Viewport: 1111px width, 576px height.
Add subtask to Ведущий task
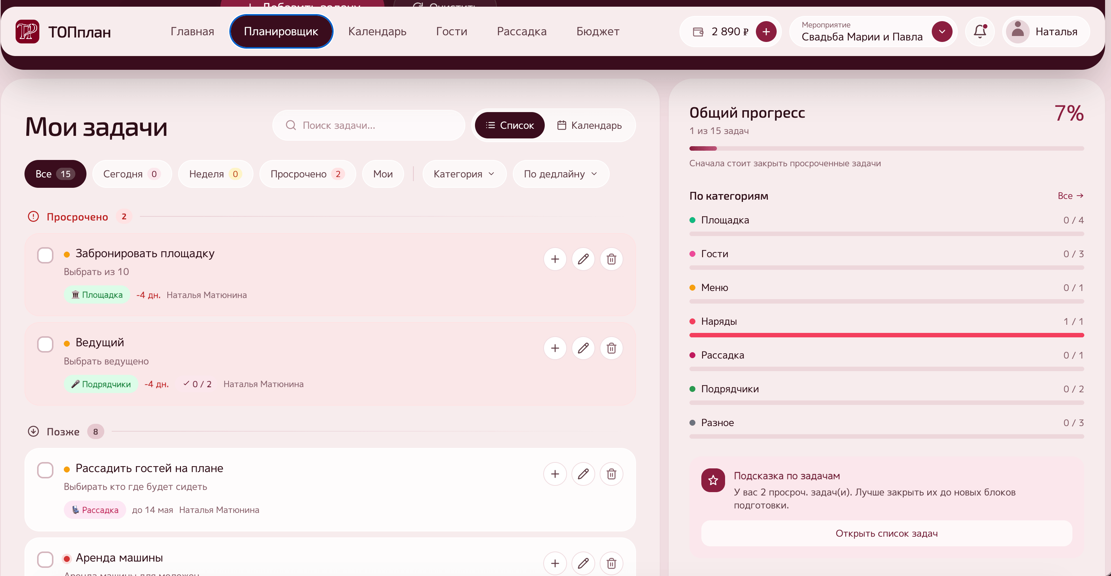coord(555,348)
